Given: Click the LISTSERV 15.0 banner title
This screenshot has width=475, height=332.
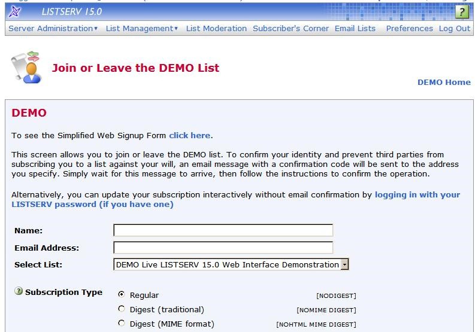Looking at the screenshot, I should point(72,12).
